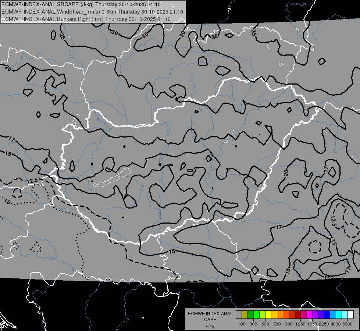Click the Bunkers Right title line
Image resolution: width=360 pixels, height=331 pixels.
86,19
